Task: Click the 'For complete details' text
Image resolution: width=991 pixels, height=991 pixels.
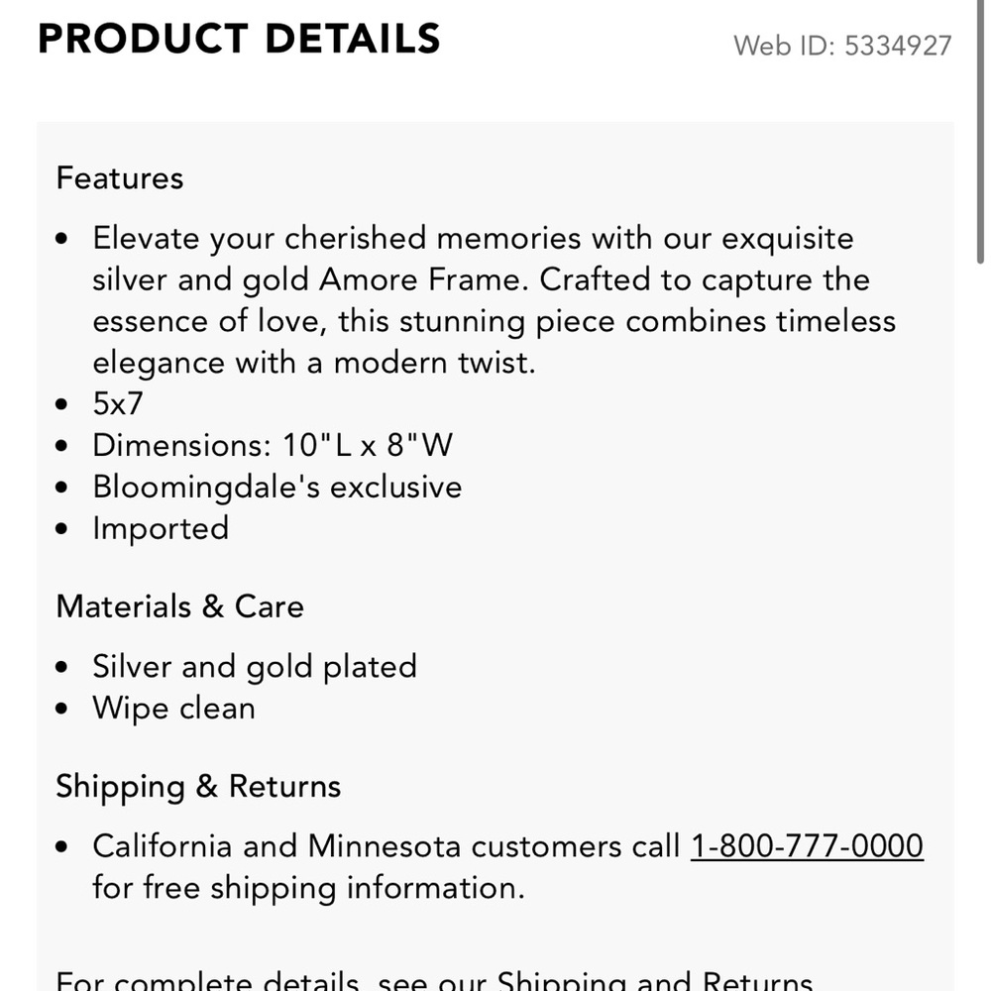Action: [x=207, y=980]
